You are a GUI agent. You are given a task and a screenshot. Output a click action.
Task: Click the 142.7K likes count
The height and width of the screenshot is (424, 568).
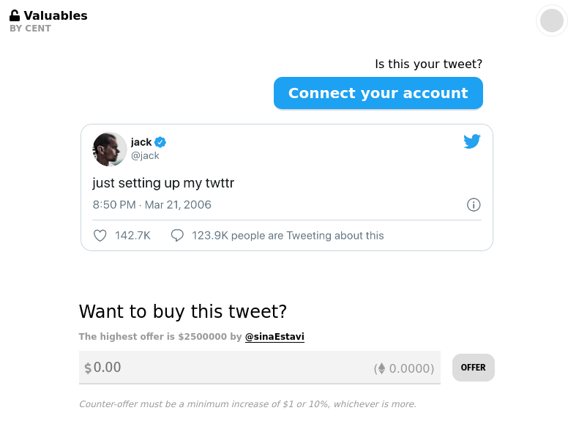pyautogui.click(x=132, y=236)
